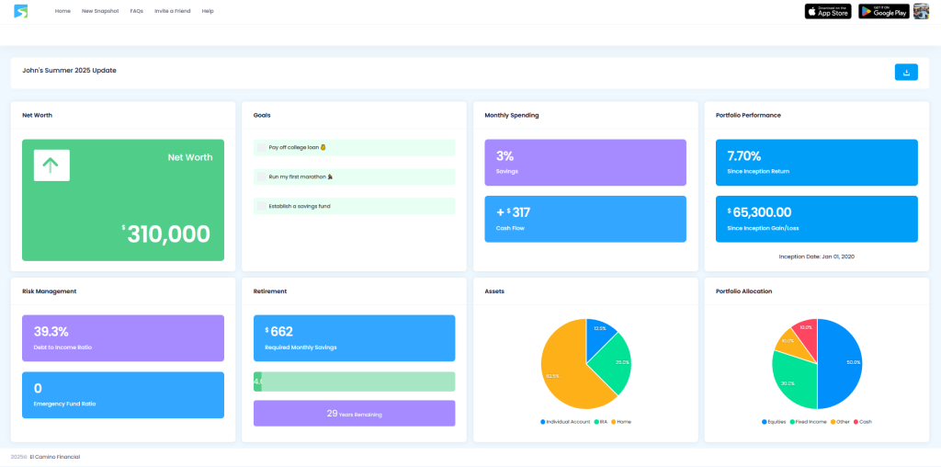Image resolution: width=941 pixels, height=467 pixels.
Task: Open the Google Play download badge
Action: point(883,11)
